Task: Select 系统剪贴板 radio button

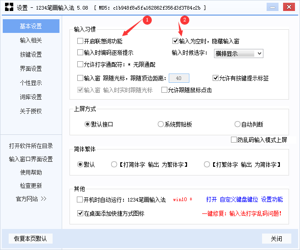Action: [161, 124]
